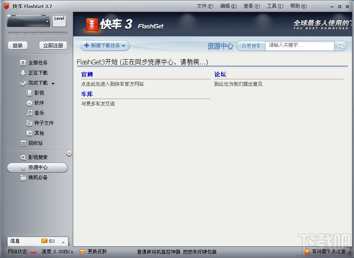The height and width of the screenshot is (258, 354).
Task: Click the 速度:0.00KB/s status text
Action: coord(58,252)
